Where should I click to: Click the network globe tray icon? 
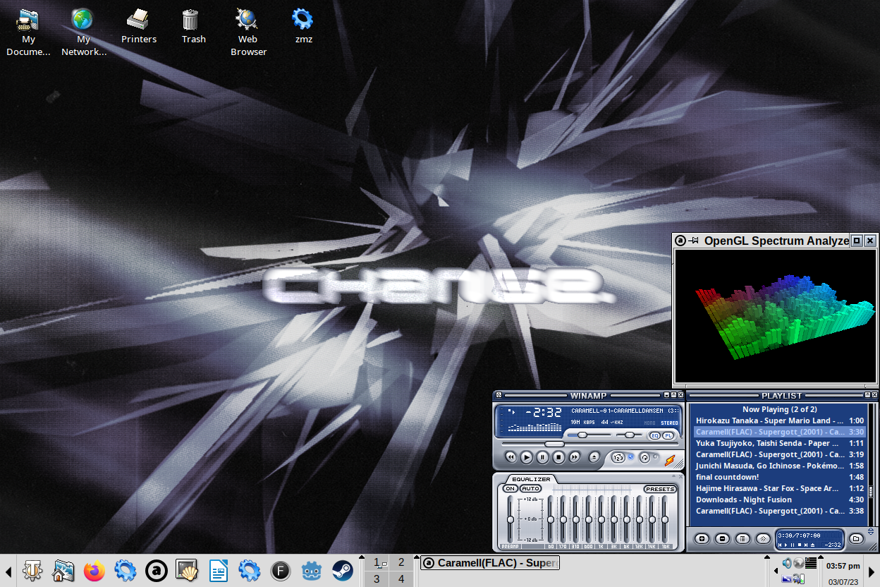click(799, 563)
